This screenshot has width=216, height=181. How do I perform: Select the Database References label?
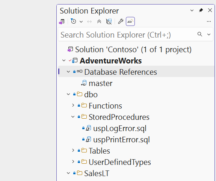[121, 72]
